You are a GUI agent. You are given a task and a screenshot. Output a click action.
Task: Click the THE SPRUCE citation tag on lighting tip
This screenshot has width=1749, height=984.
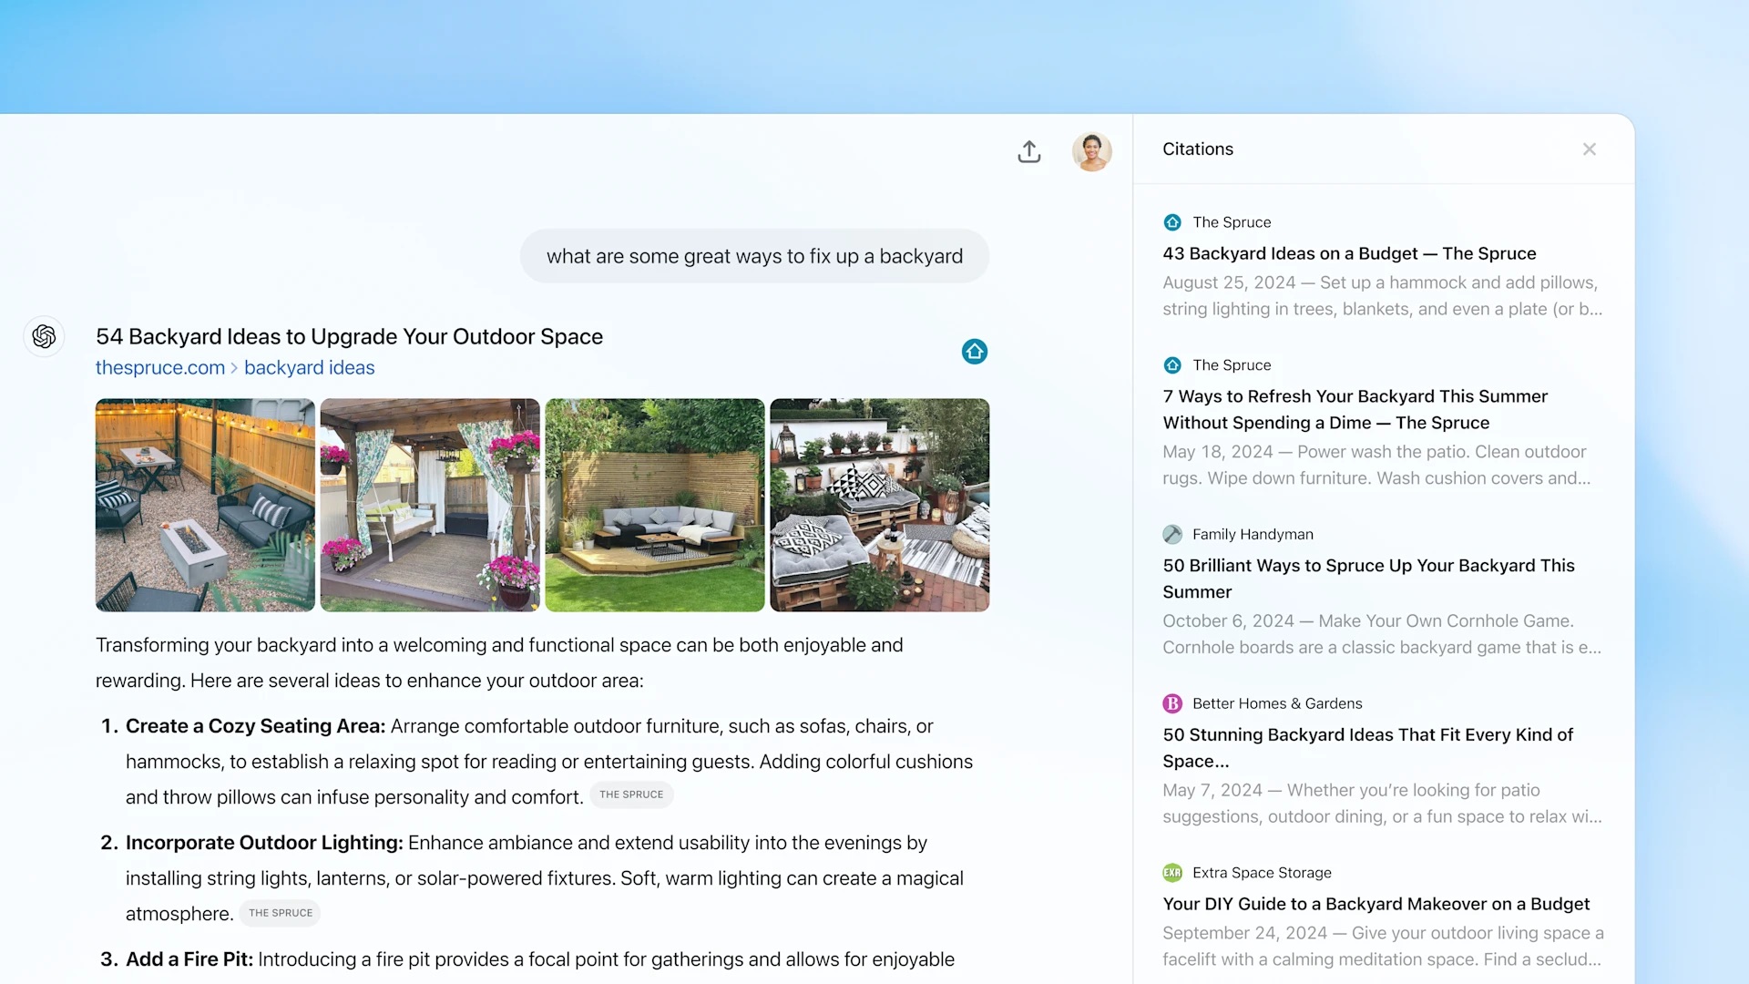[x=281, y=913]
